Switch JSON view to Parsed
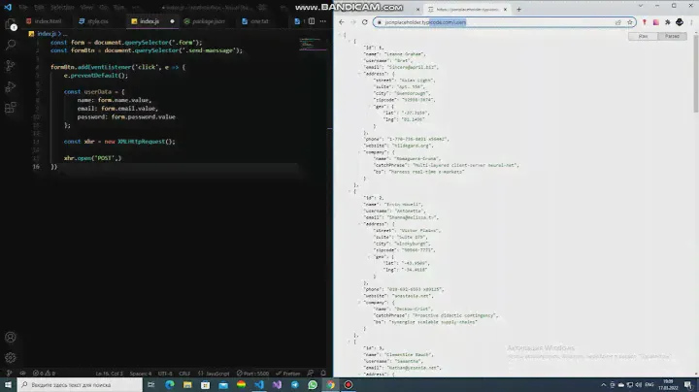The image size is (699, 392). (672, 36)
